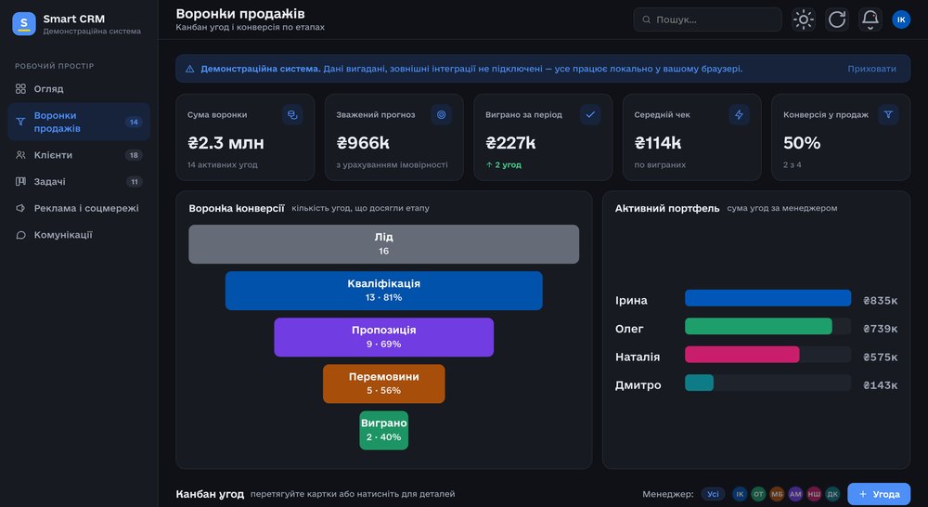The height and width of the screenshot is (507, 928).
Task: Click the coins icon on Сума воронки card
Action: 292,115
